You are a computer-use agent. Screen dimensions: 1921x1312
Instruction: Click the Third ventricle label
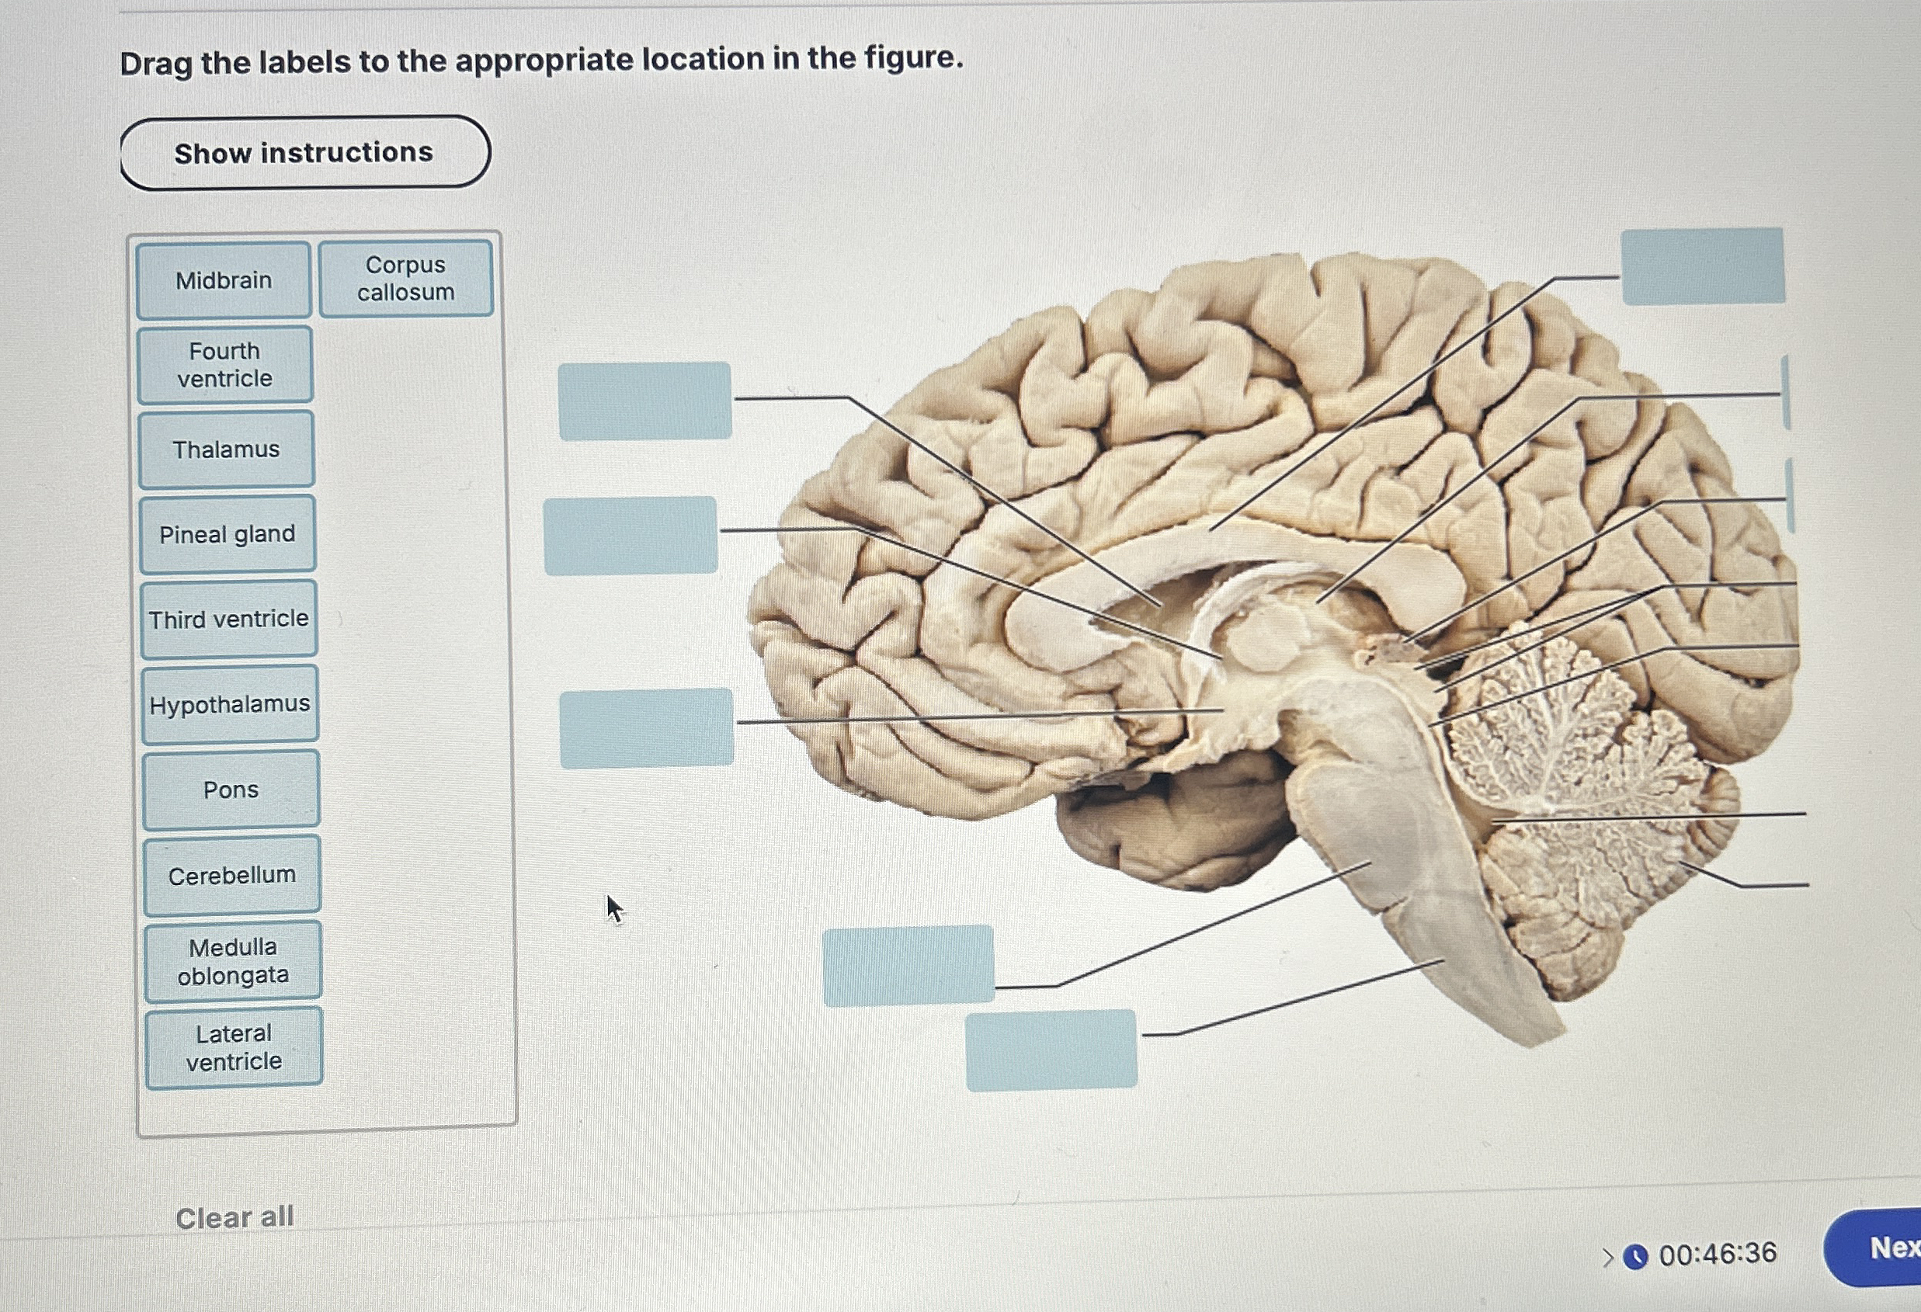click(229, 620)
